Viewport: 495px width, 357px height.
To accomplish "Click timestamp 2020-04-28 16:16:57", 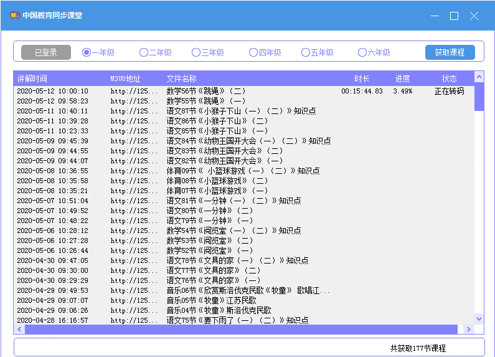I will point(52,320).
